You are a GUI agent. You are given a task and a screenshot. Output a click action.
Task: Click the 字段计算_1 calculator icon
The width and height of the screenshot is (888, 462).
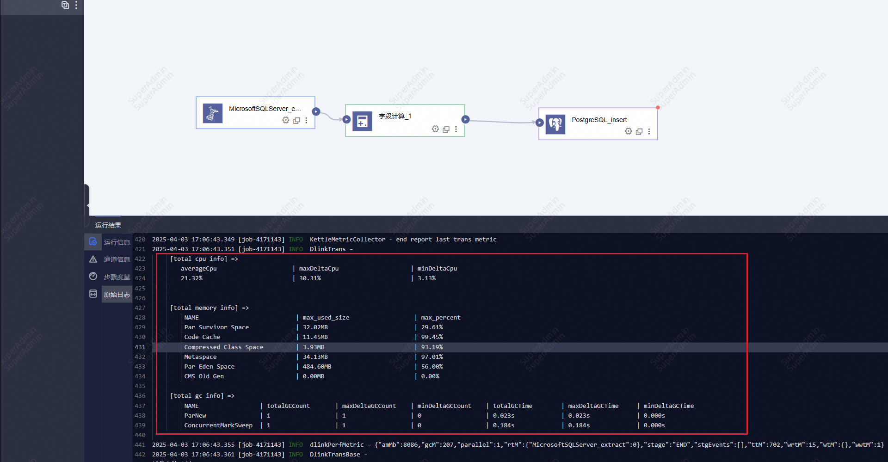pos(362,121)
